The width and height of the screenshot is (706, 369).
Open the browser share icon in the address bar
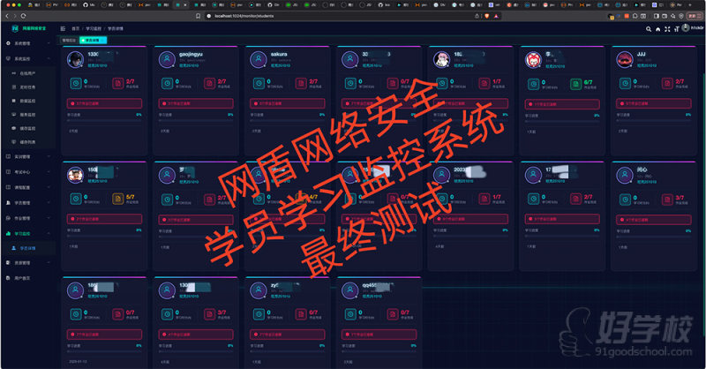click(477, 16)
